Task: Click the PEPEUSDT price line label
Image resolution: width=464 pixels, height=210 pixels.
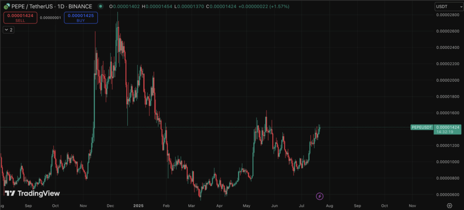Action: [x=422, y=127]
